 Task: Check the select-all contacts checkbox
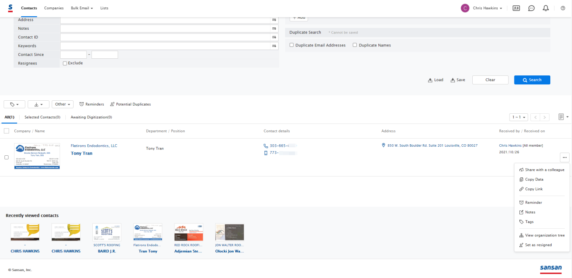pyautogui.click(x=6, y=131)
